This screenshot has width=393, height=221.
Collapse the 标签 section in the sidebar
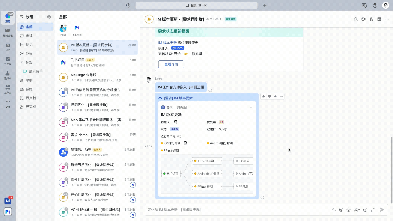click(x=22, y=62)
